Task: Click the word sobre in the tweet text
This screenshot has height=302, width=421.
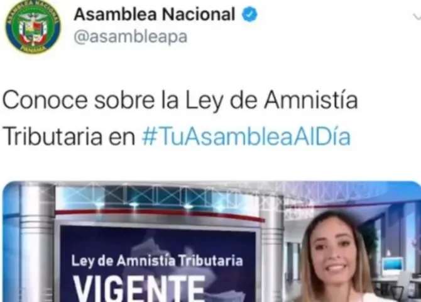Action: [x=124, y=100]
